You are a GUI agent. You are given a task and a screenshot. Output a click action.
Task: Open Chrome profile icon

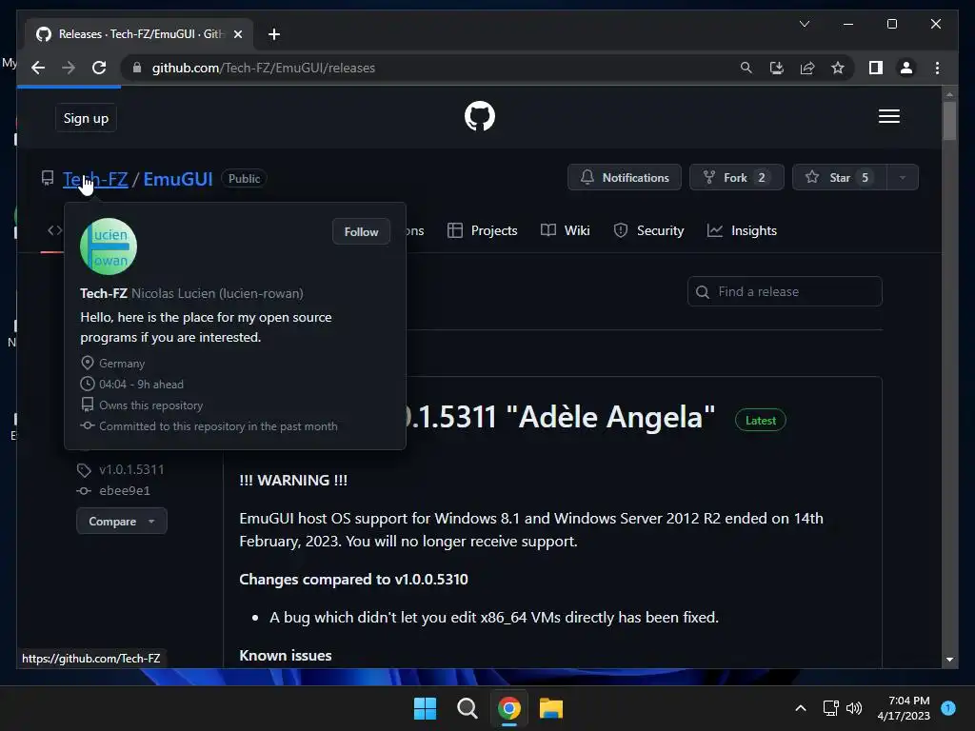[x=906, y=68]
